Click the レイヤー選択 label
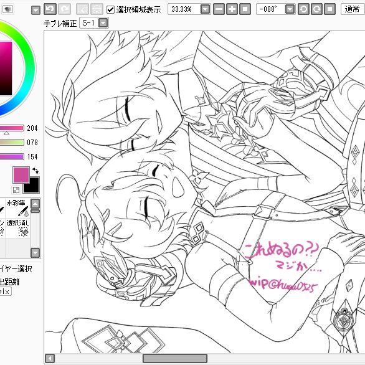This screenshot has width=365, height=365. 16,269
